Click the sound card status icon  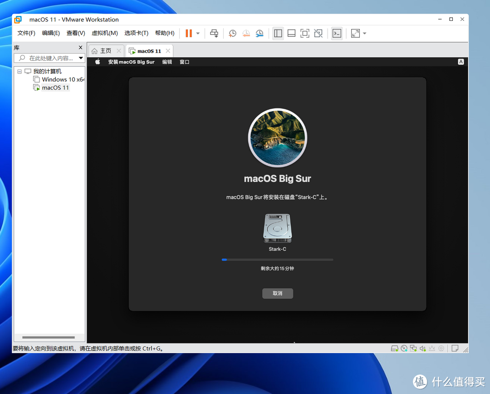click(x=422, y=348)
